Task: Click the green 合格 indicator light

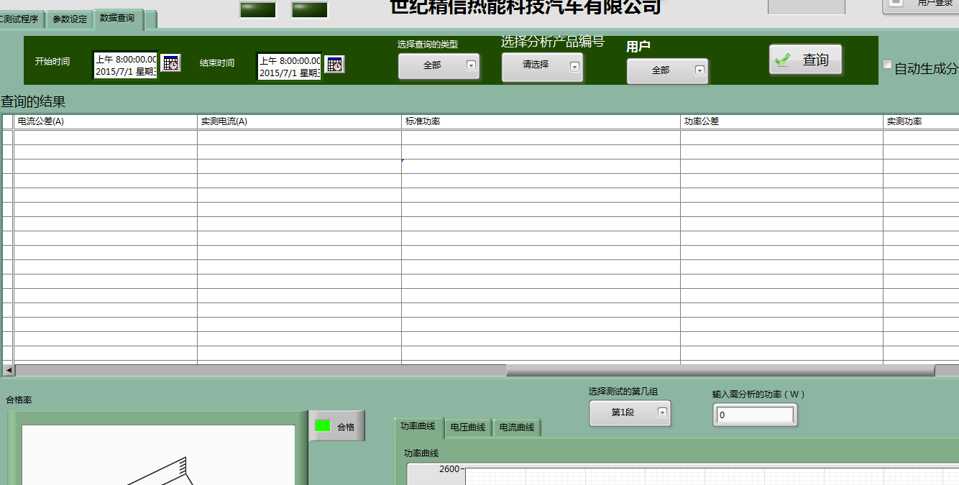Action: click(x=323, y=425)
